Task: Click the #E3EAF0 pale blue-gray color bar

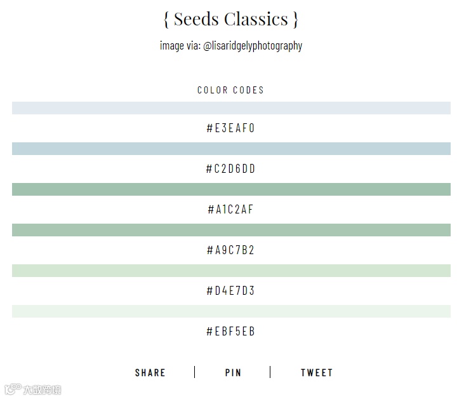Action: tap(231, 108)
